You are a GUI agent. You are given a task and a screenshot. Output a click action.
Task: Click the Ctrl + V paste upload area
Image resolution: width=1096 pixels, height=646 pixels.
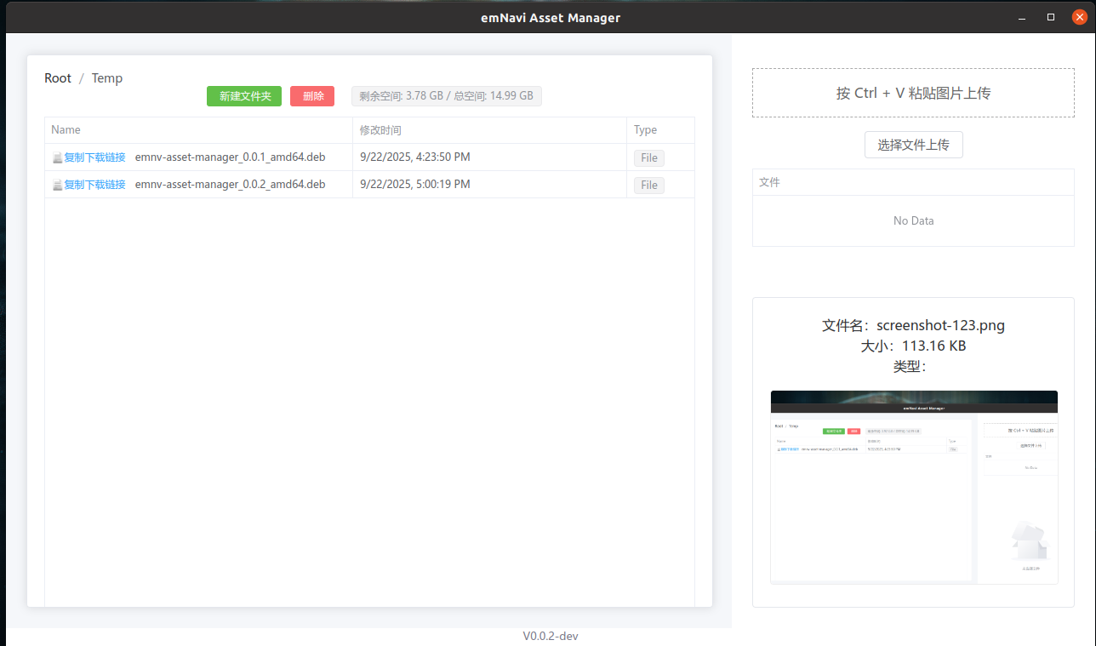tap(913, 93)
